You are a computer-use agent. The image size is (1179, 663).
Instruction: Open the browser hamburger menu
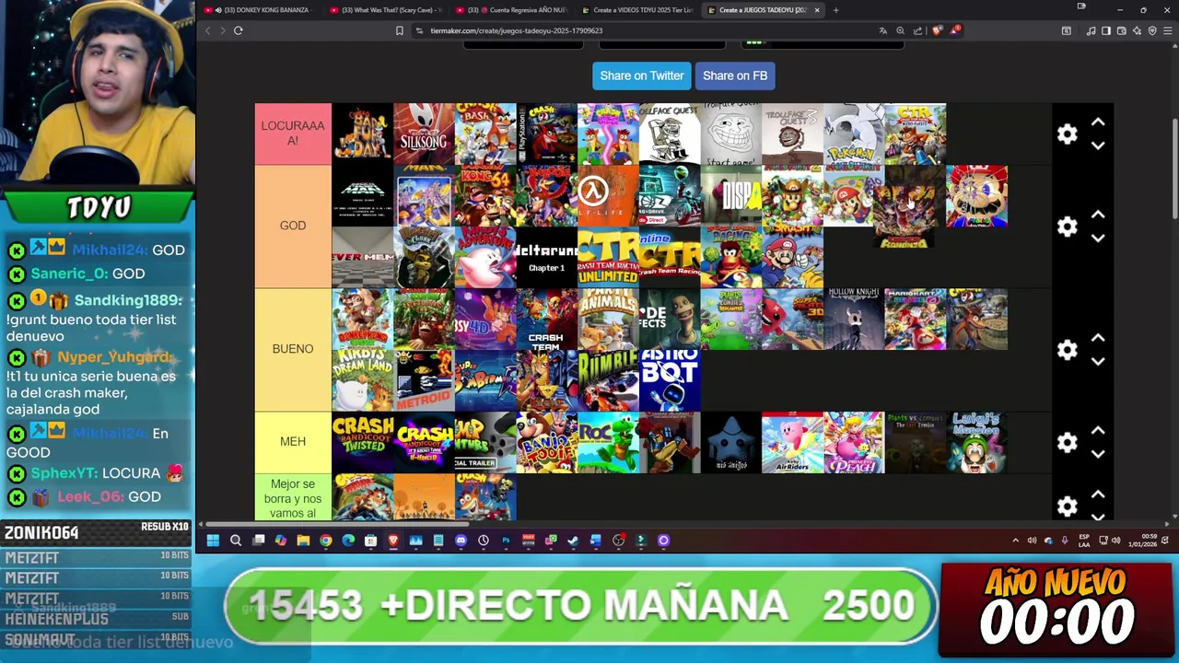click(x=1168, y=30)
